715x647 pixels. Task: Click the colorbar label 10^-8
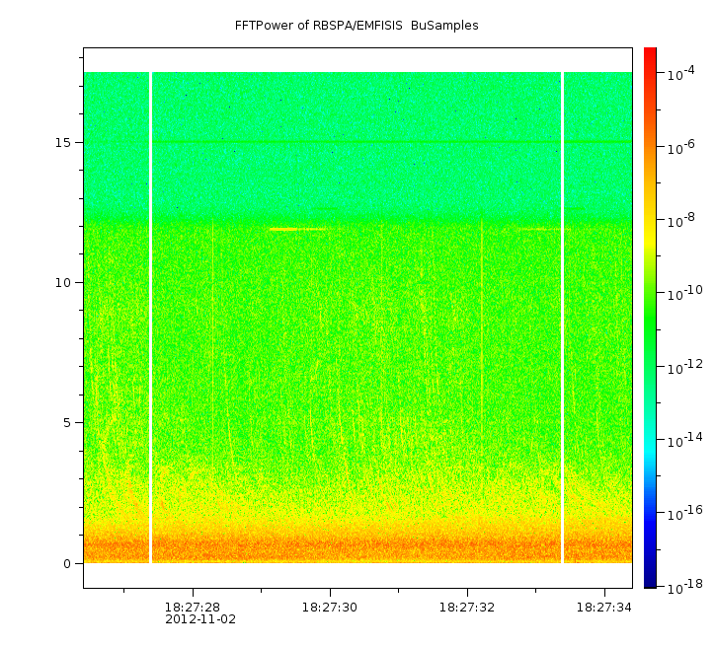click(680, 220)
